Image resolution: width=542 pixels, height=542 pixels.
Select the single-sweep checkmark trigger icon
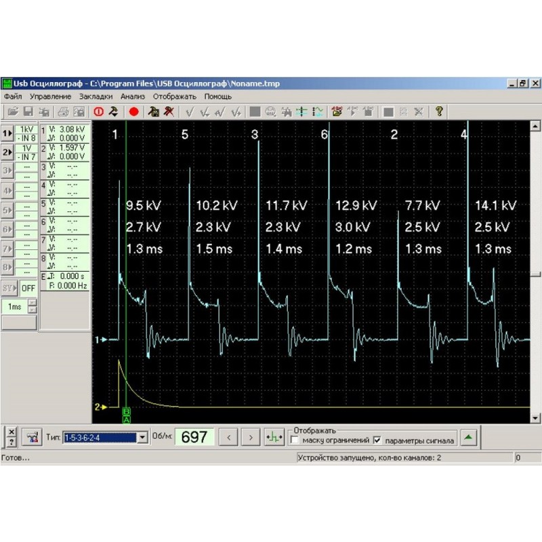point(190,112)
